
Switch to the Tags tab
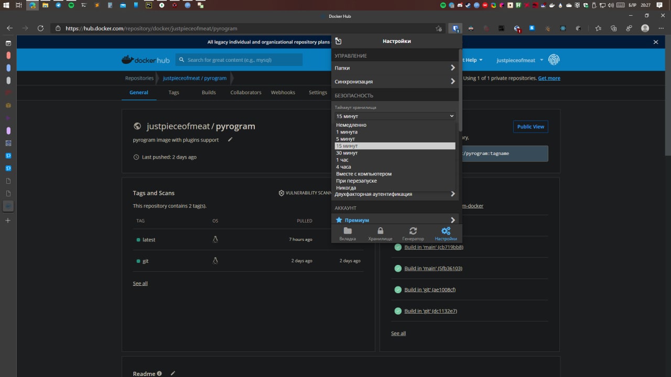click(x=174, y=92)
